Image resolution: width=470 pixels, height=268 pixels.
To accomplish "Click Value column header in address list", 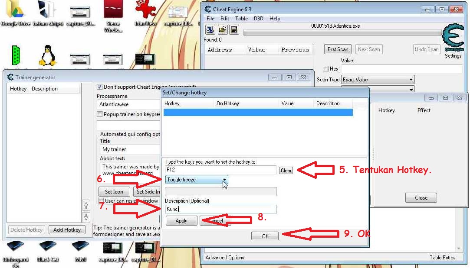I will click(x=256, y=50).
